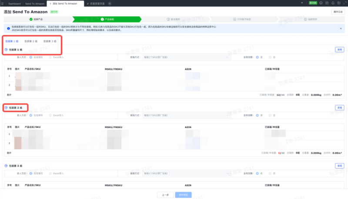This screenshot has height=199, width=348.
Task: Open a new tab with the plus icon
Action: coord(110,3)
